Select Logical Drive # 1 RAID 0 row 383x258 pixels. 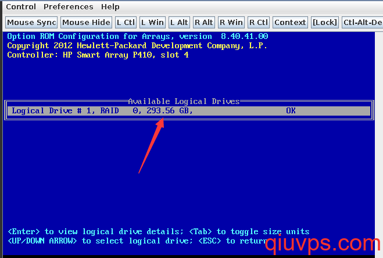(189, 110)
